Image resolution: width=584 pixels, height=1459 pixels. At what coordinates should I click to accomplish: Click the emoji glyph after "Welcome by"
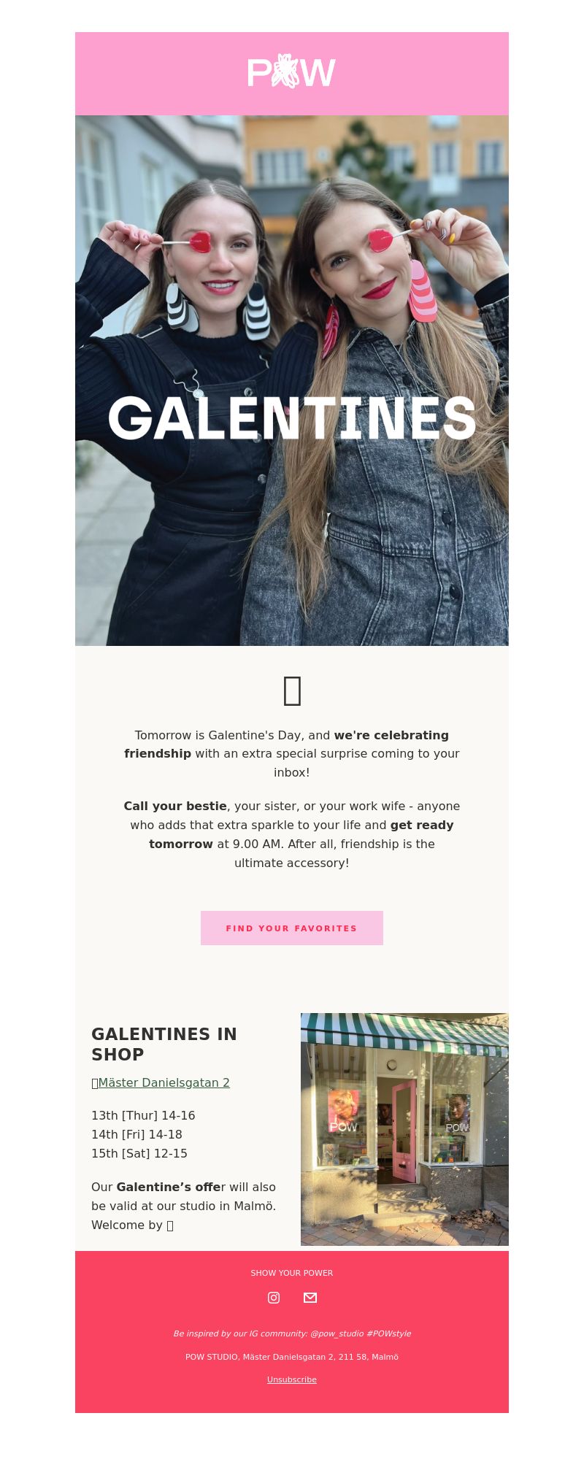point(170,1225)
